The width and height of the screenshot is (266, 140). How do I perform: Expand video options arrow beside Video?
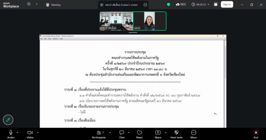38,132
